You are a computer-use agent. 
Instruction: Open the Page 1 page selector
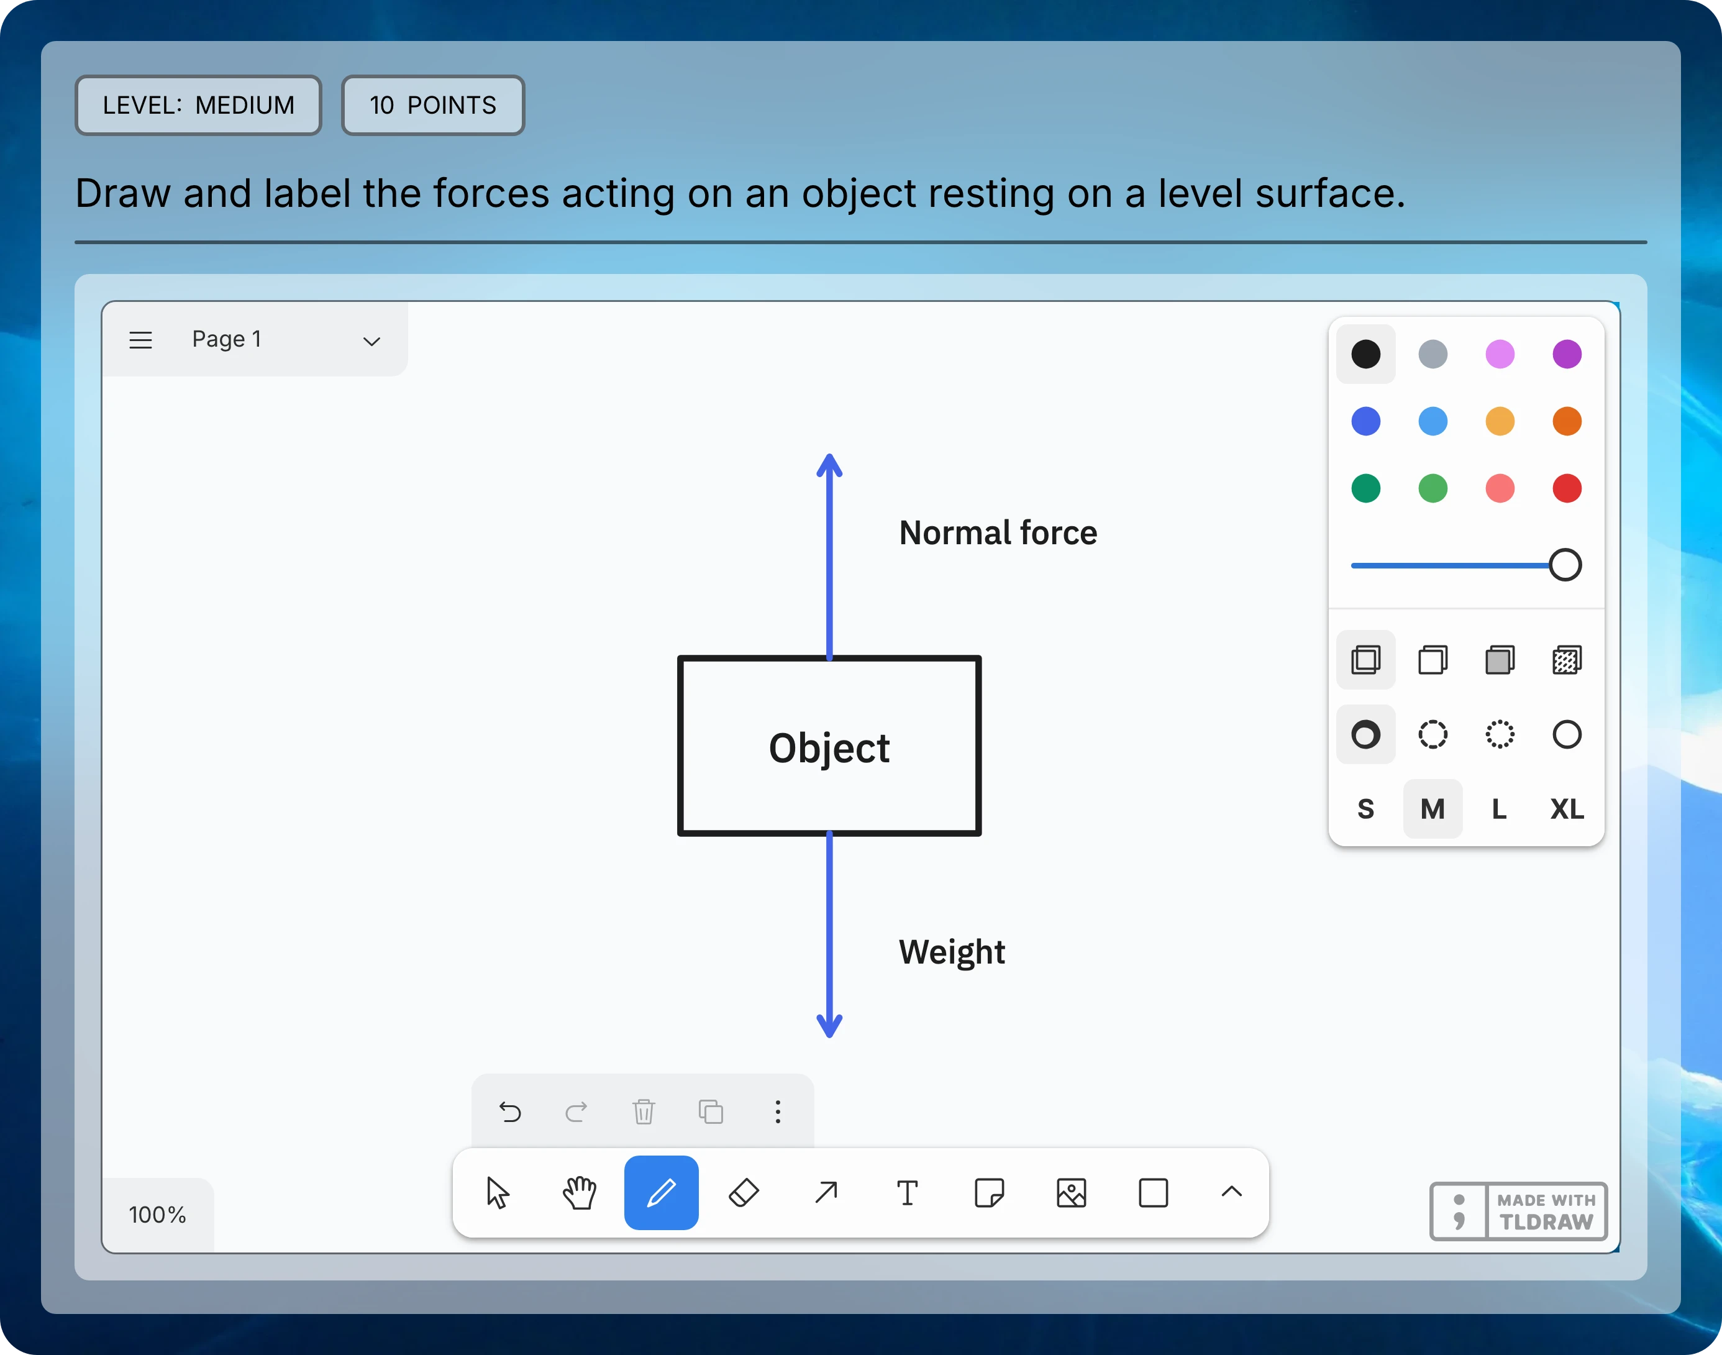[x=287, y=340]
